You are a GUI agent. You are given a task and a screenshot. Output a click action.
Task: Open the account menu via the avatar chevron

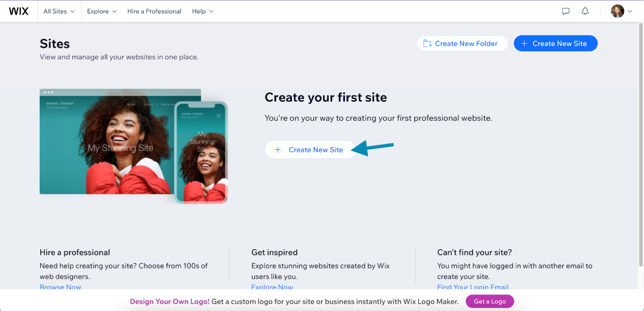point(630,11)
